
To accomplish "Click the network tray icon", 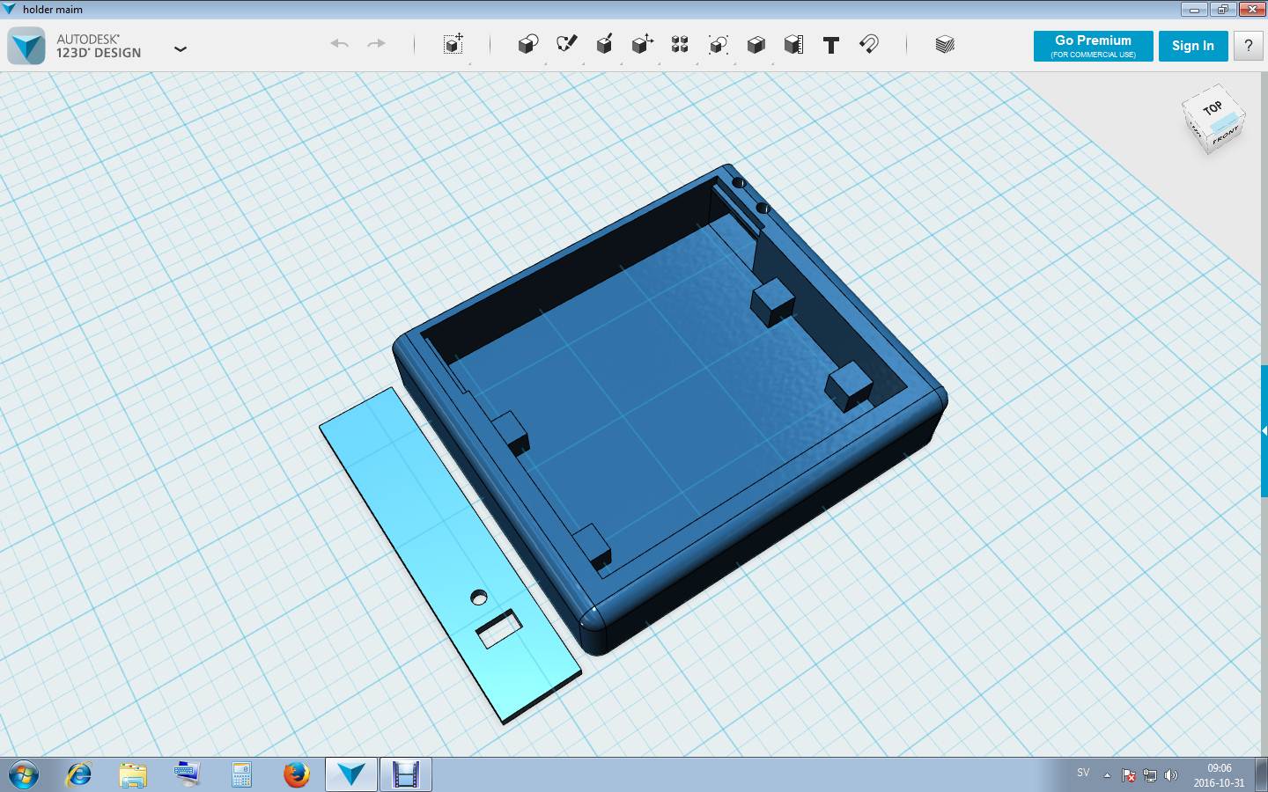I will click(x=1150, y=775).
